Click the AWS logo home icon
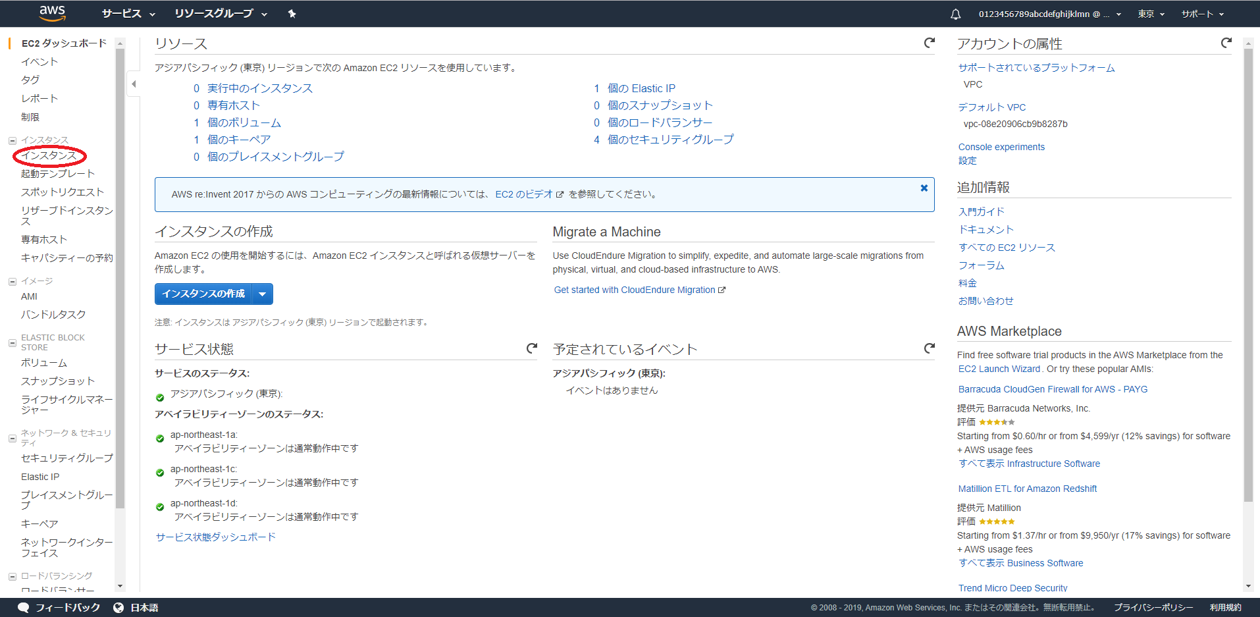Screen dimensions: 1260x617 (52, 13)
